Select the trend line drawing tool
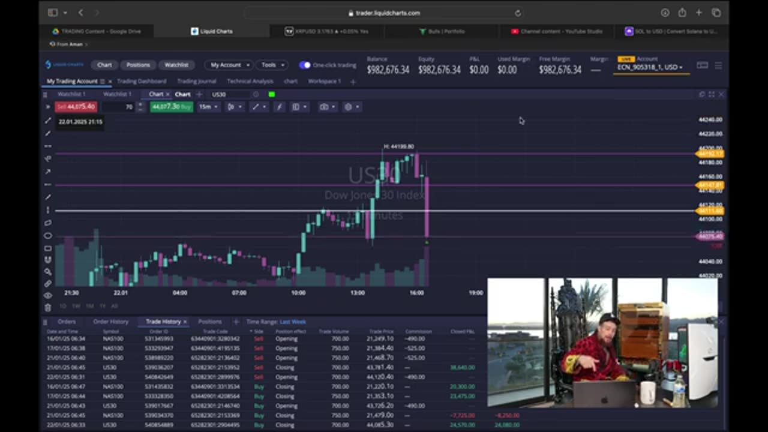768x432 pixels. [48, 121]
